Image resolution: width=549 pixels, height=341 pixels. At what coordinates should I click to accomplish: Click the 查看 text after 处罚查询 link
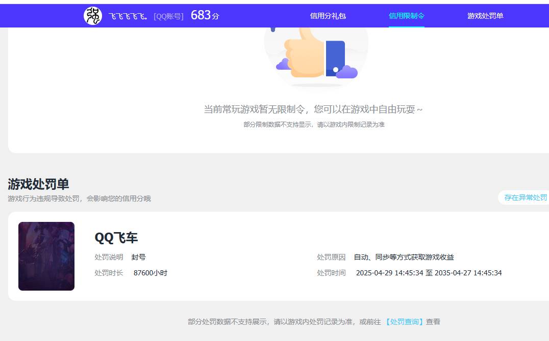tap(434, 322)
